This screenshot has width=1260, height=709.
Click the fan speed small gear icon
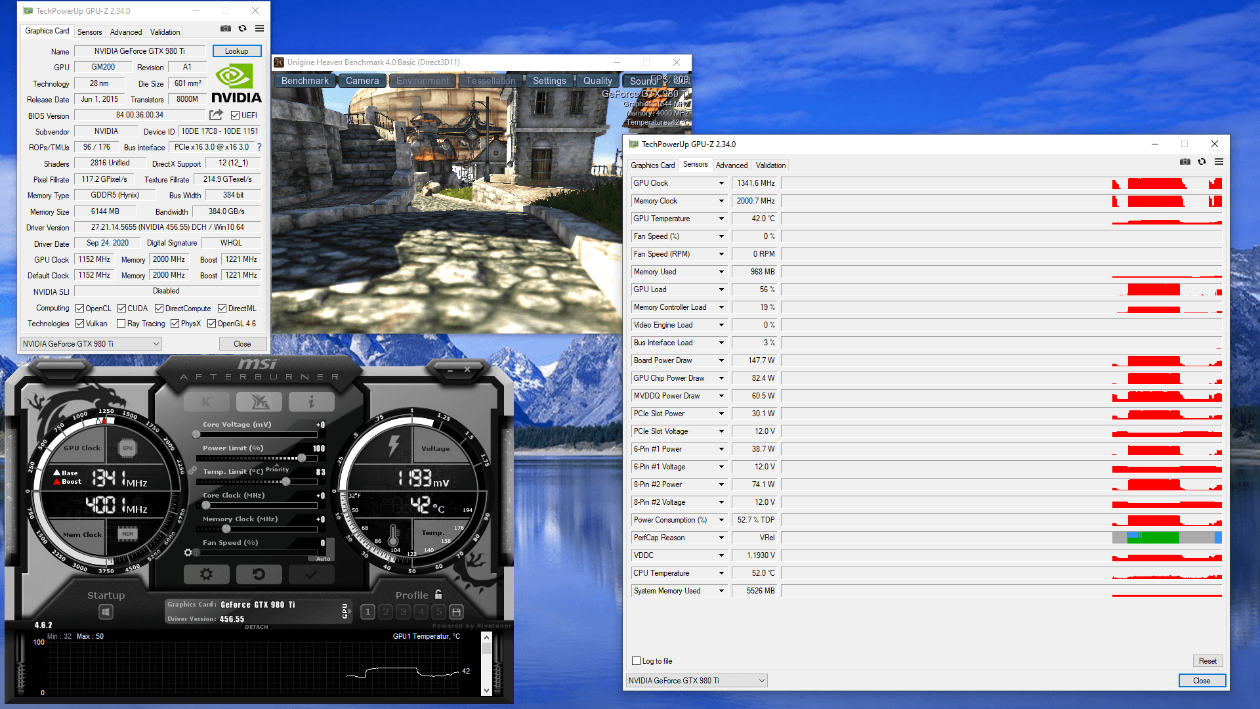coord(188,553)
